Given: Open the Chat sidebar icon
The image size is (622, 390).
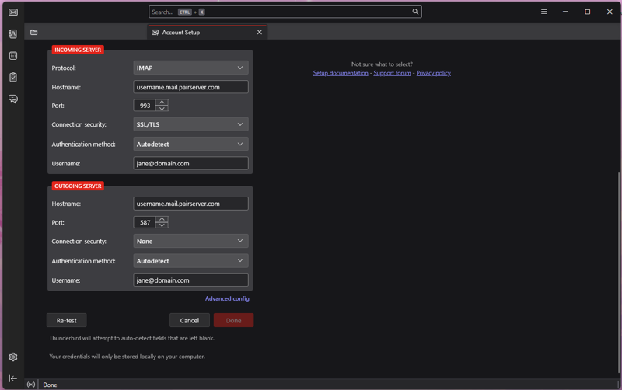Looking at the screenshot, I should point(13,99).
